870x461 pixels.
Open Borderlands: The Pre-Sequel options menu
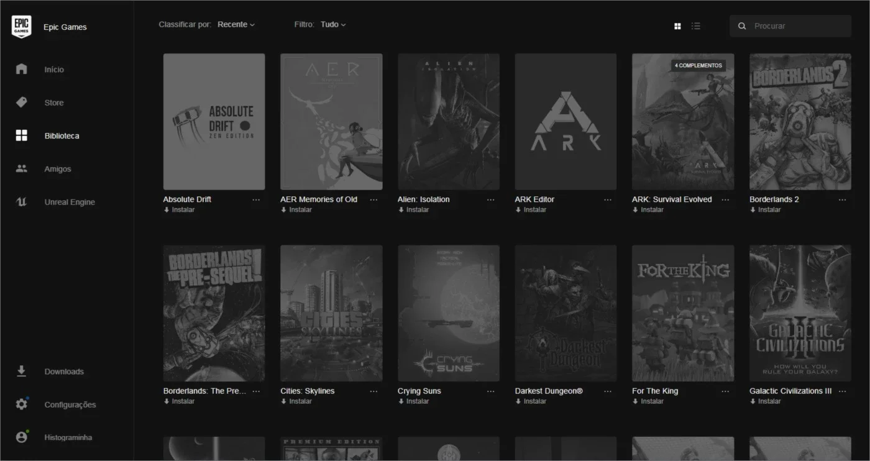click(256, 391)
